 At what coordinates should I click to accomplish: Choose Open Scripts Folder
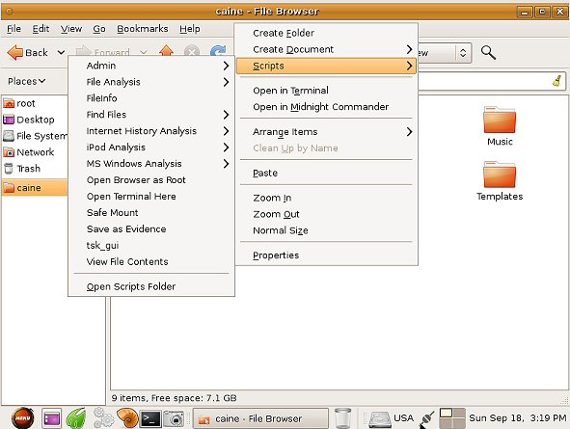point(151,286)
